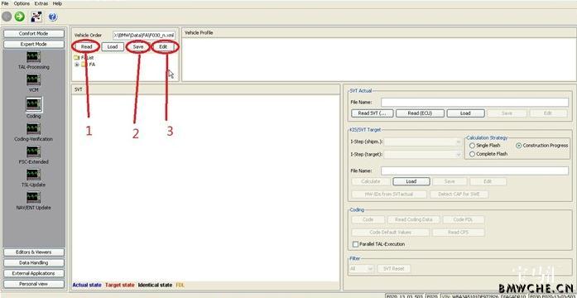Open the I-Step (shipm.) dropdown
This screenshot has height=298, width=577.
click(423, 142)
